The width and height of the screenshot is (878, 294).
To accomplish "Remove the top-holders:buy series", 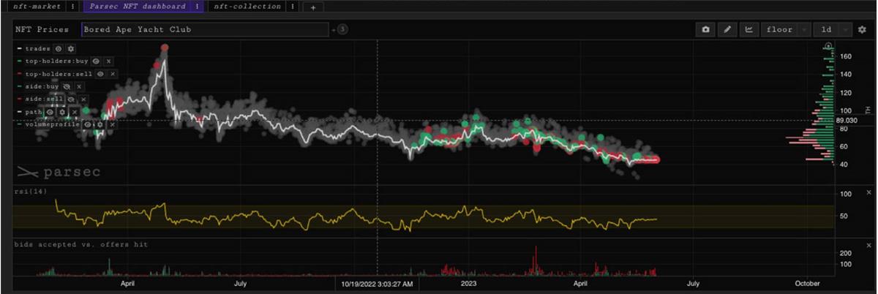I will [x=108, y=61].
